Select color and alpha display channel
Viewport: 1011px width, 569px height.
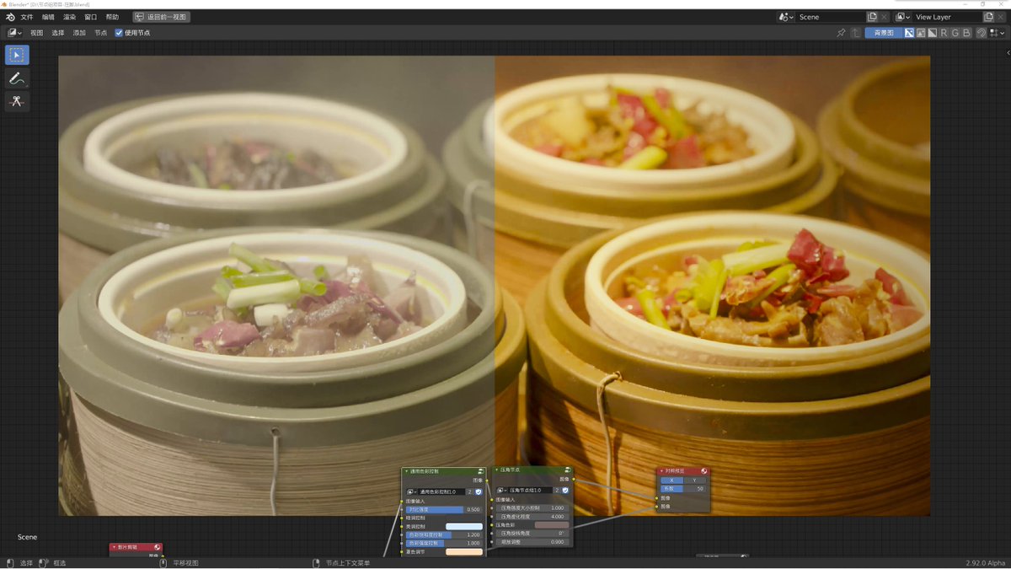tap(910, 33)
